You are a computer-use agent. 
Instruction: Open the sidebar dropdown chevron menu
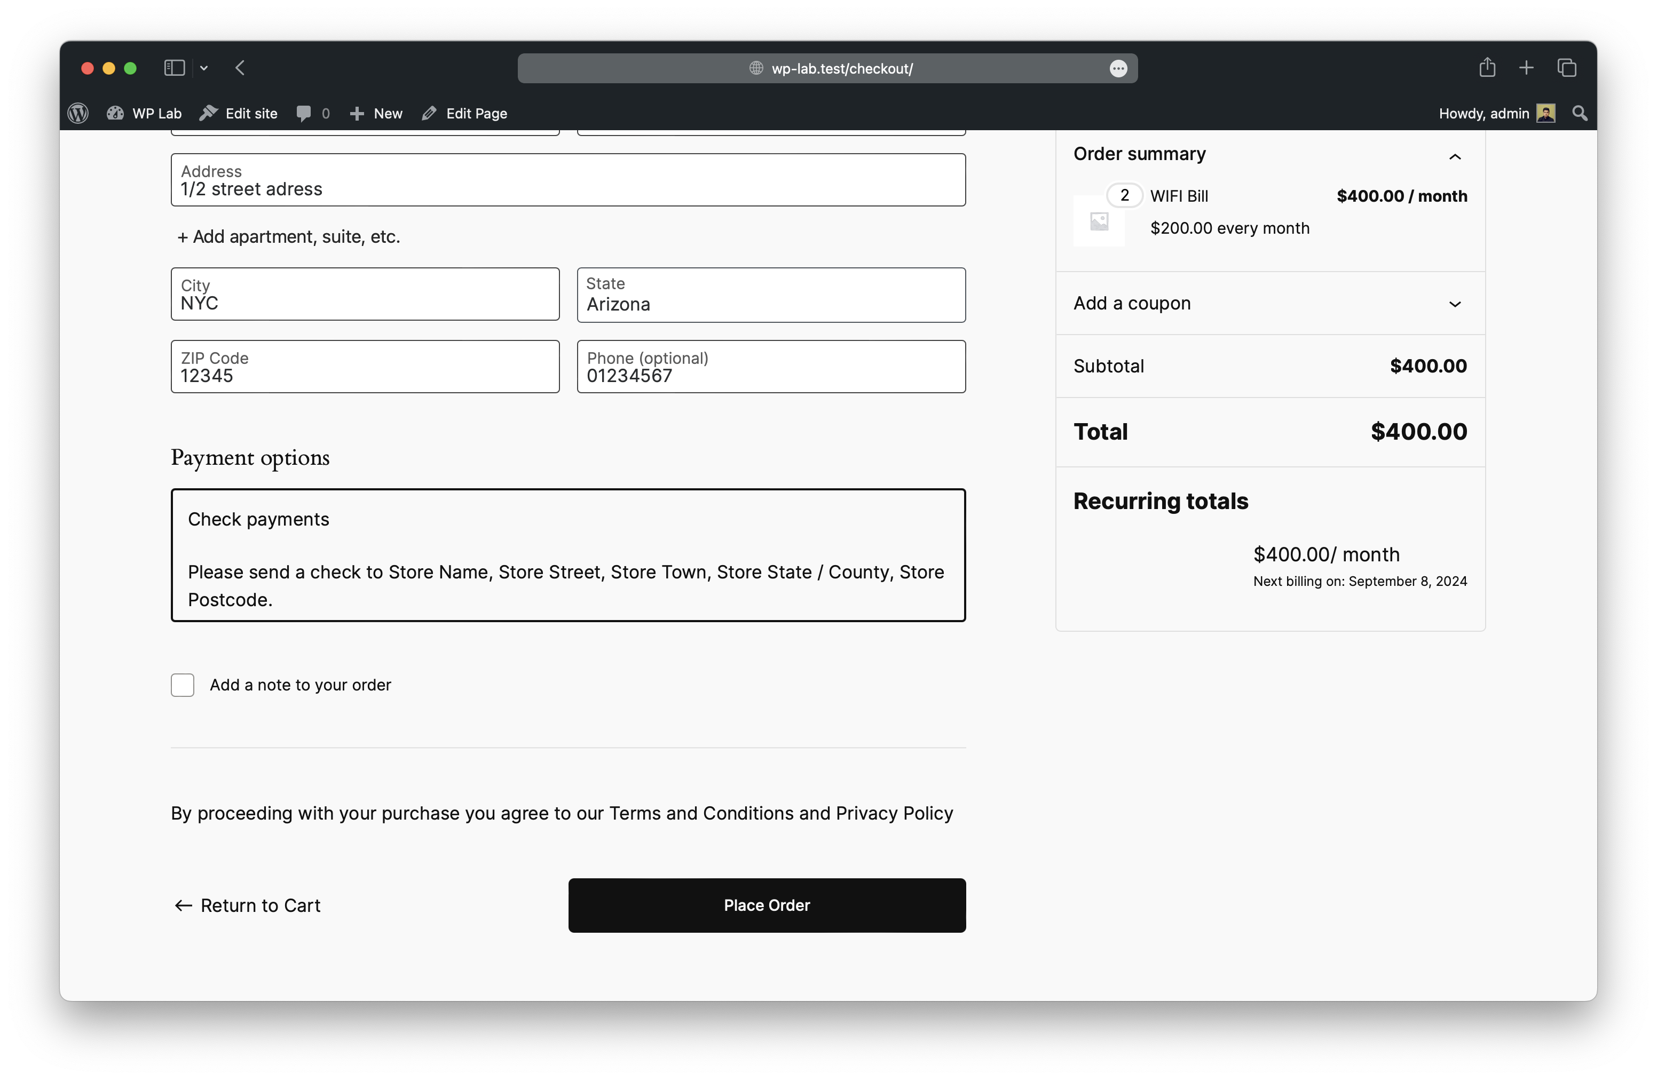(x=204, y=67)
